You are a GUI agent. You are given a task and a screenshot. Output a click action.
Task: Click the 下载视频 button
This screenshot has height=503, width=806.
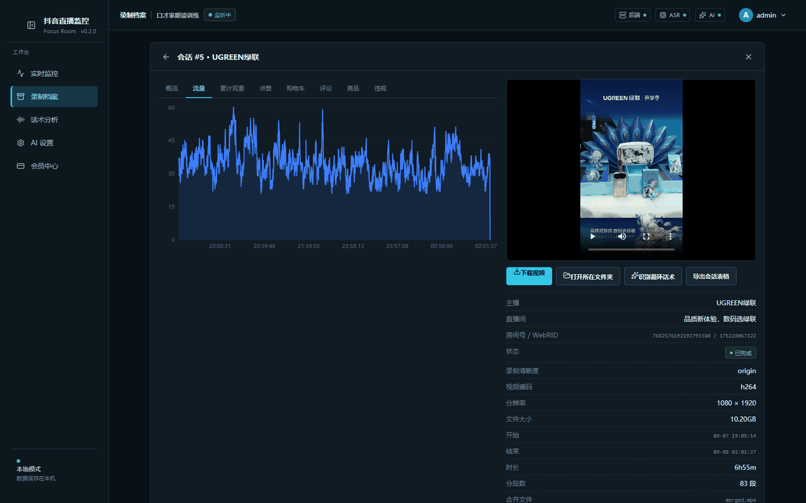tap(529, 276)
